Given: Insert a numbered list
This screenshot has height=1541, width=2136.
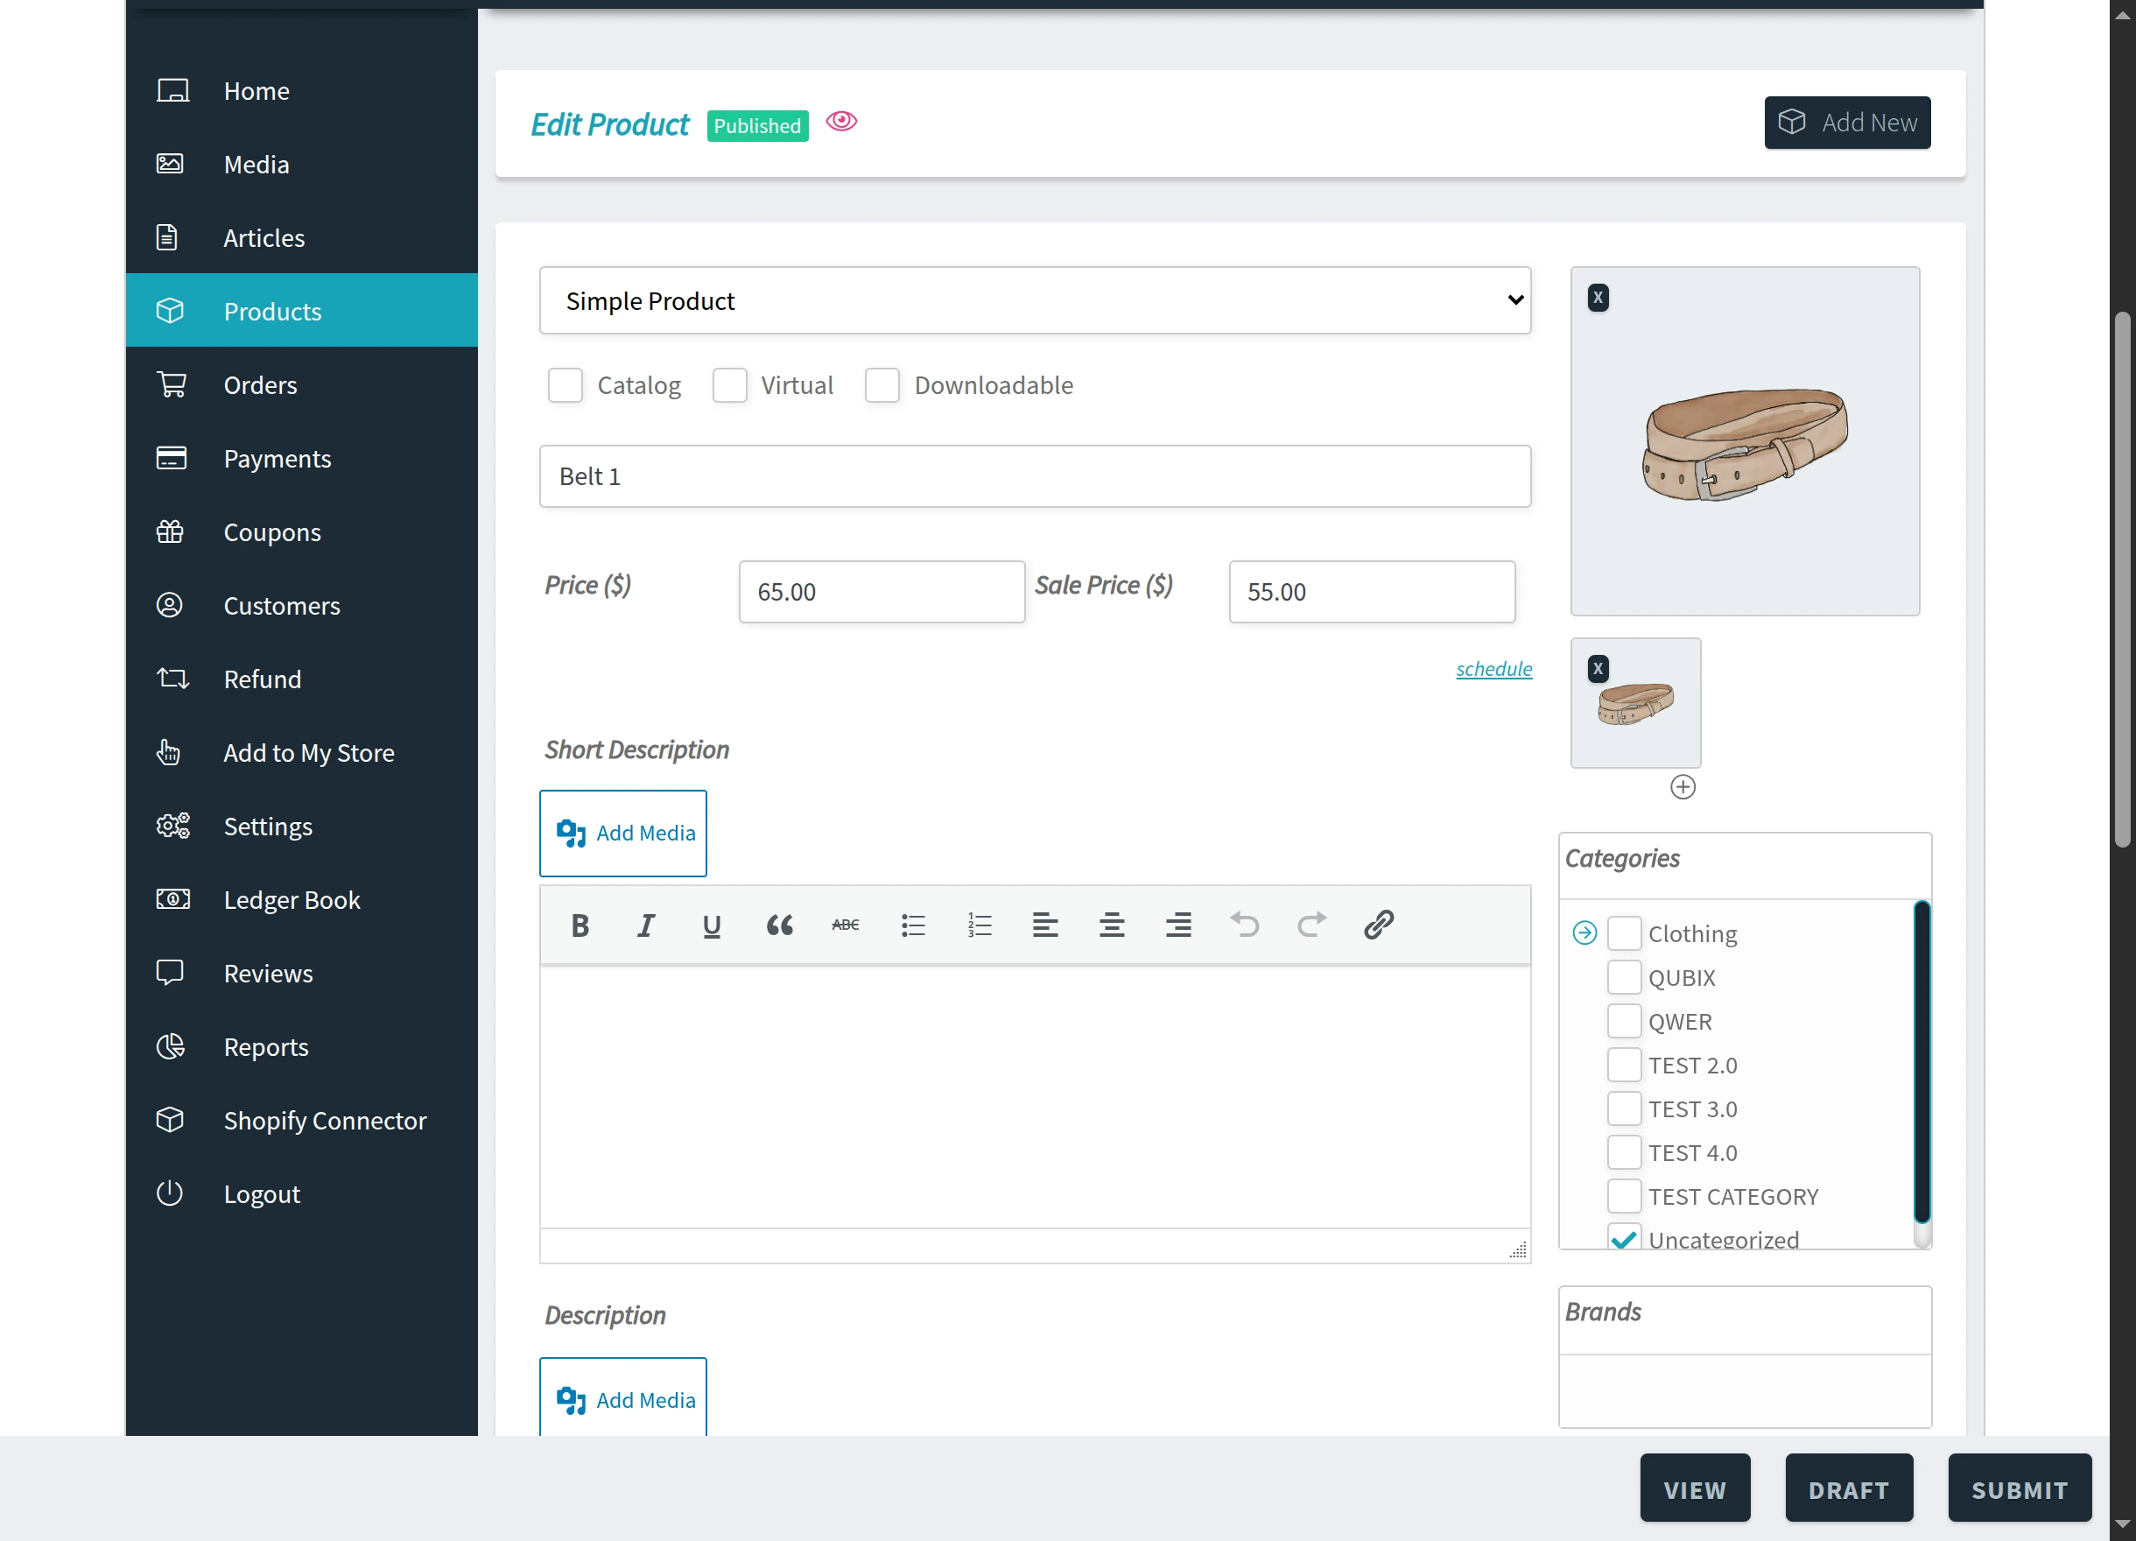Looking at the screenshot, I should 980,925.
